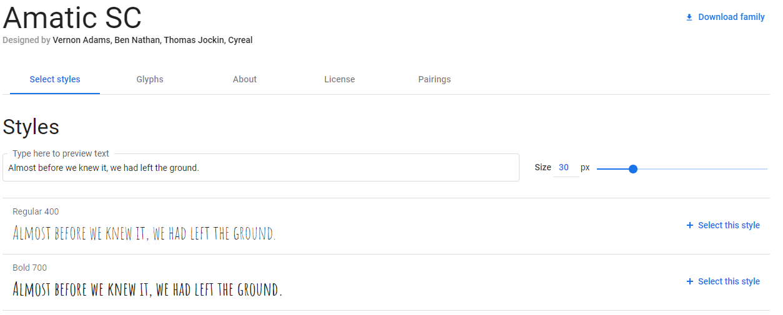Image resolution: width=783 pixels, height=315 pixels.
Task: Choose Select this style for Regular 400
Action: (729, 225)
